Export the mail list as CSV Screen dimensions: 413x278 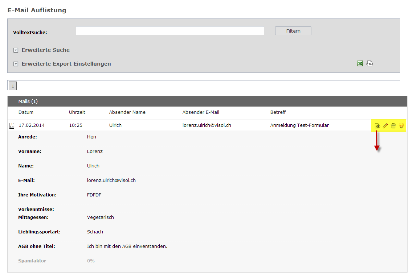[x=369, y=63]
